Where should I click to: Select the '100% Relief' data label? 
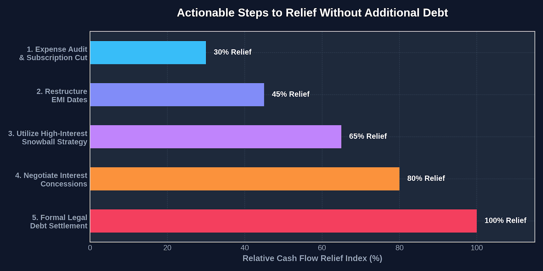point(505,221)
